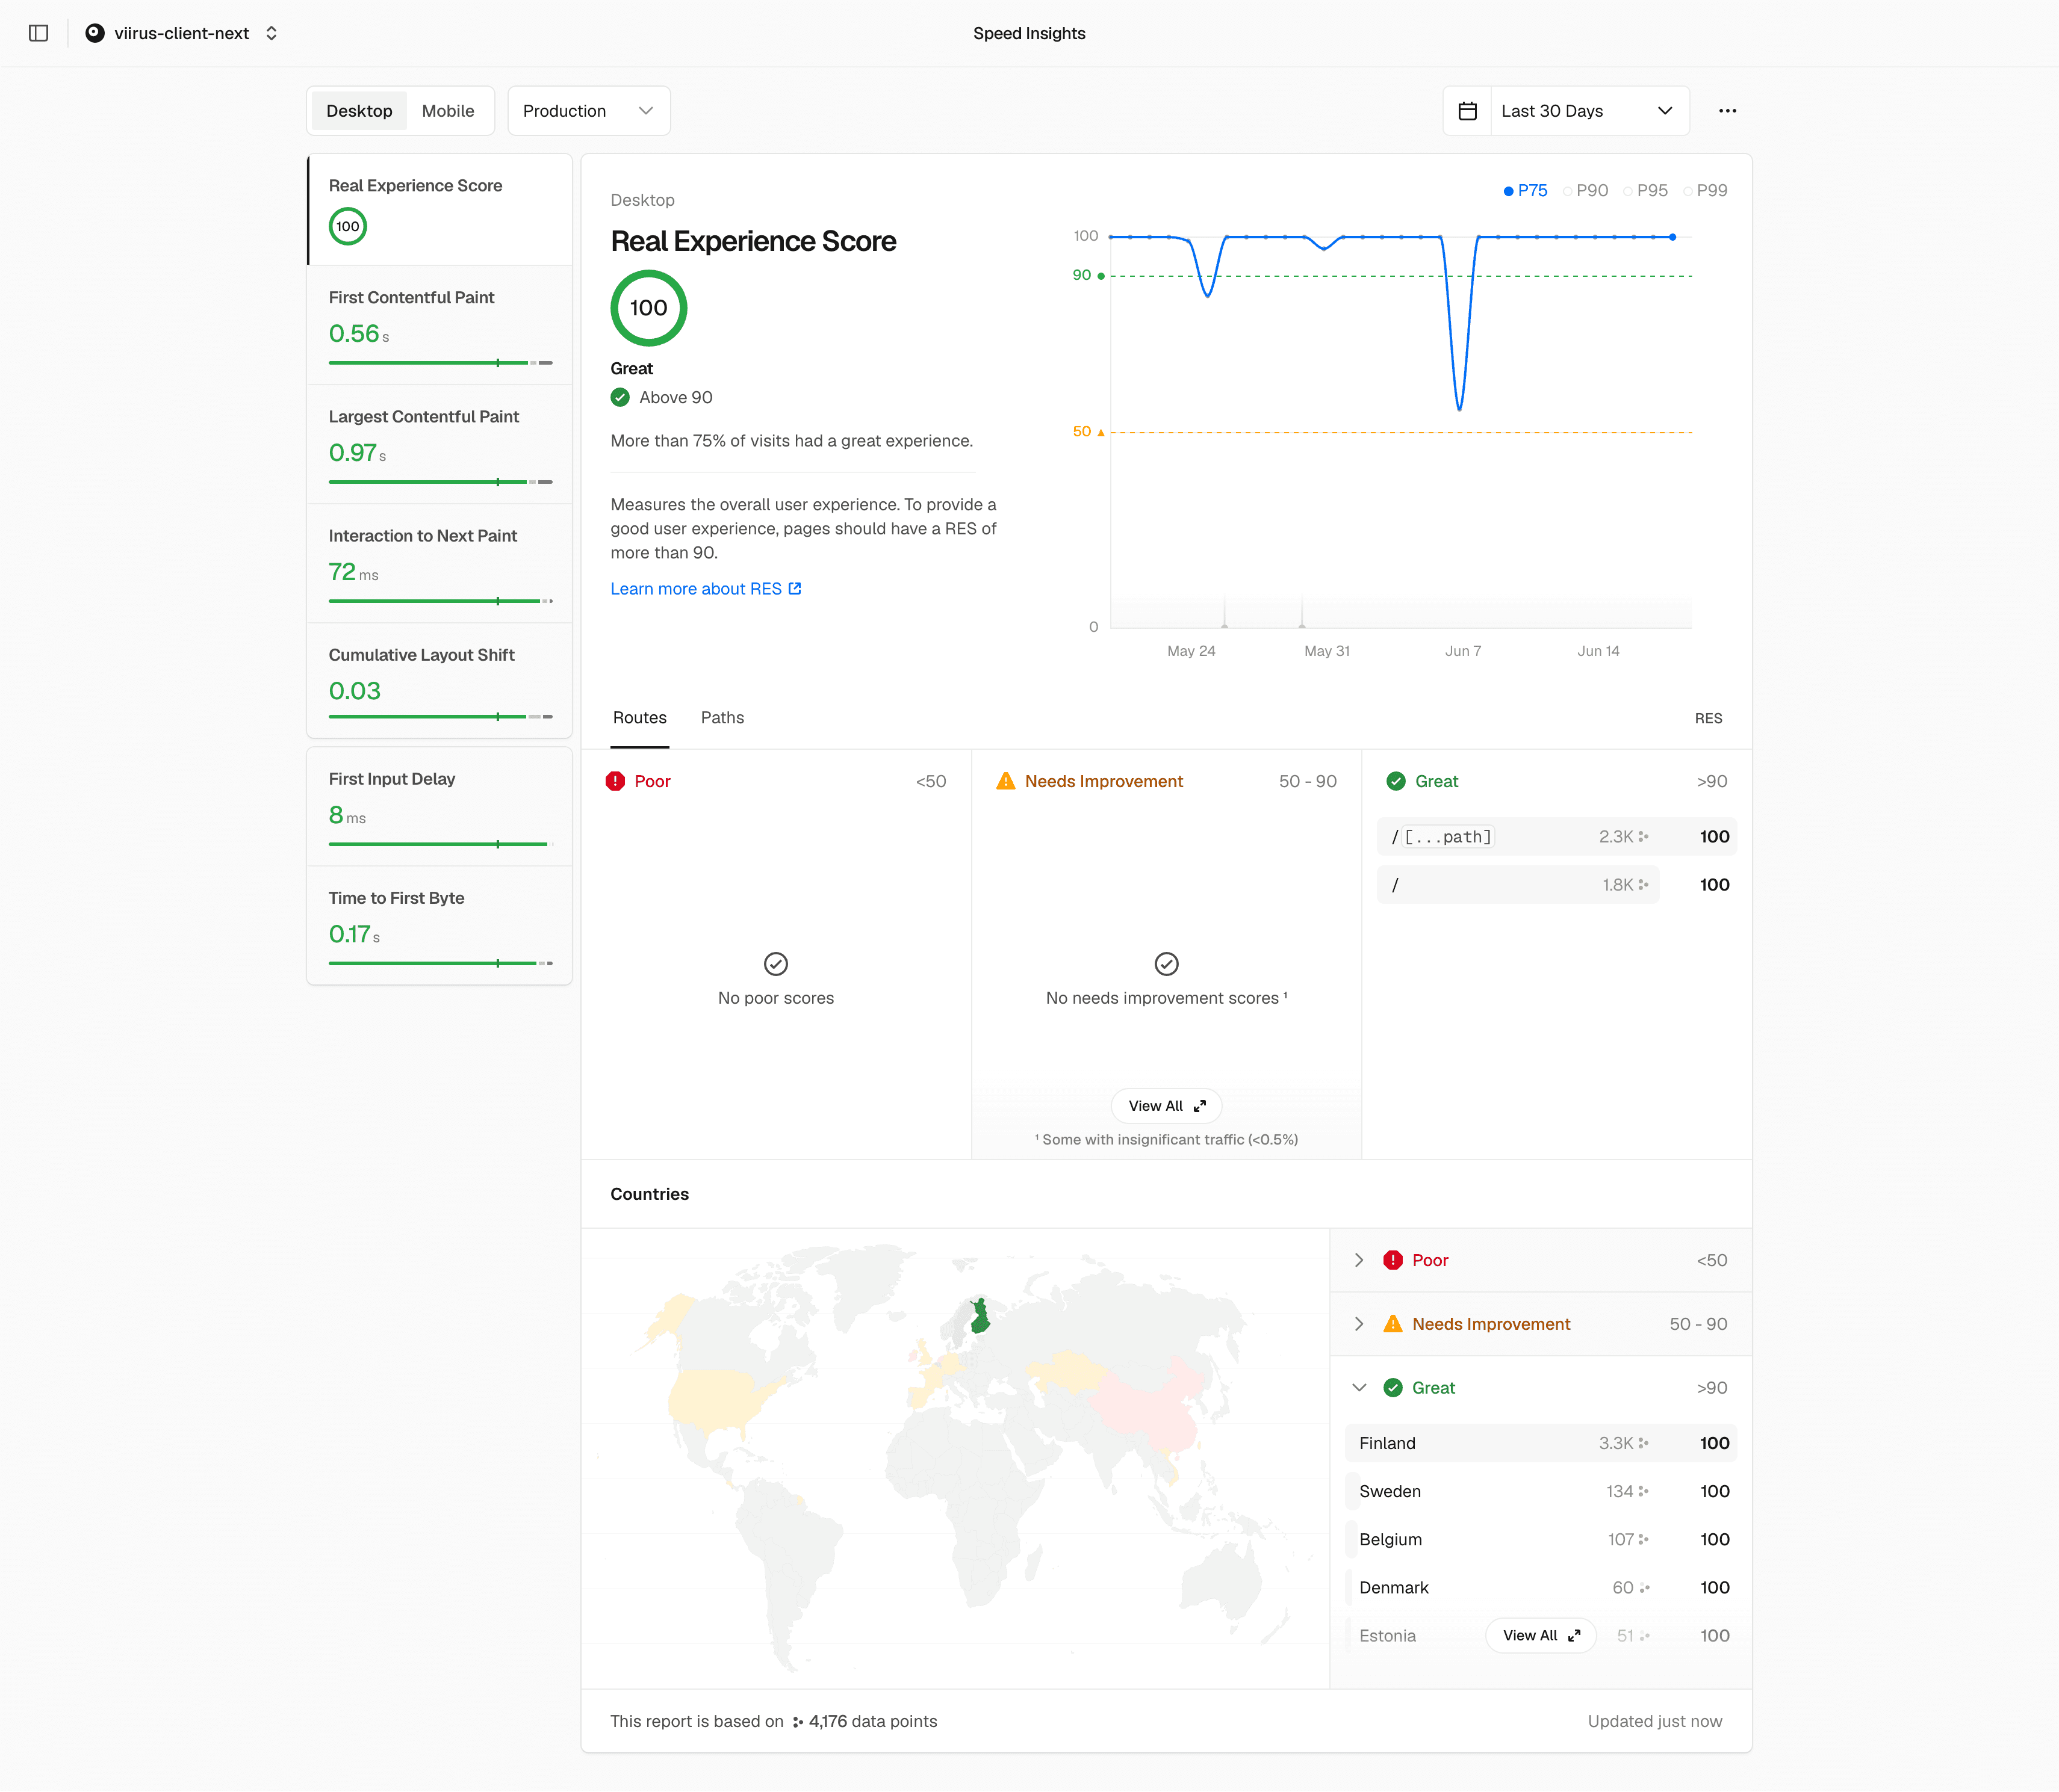
Task: Click the green Great check icon in Routes
Action: click(1396, 781)
